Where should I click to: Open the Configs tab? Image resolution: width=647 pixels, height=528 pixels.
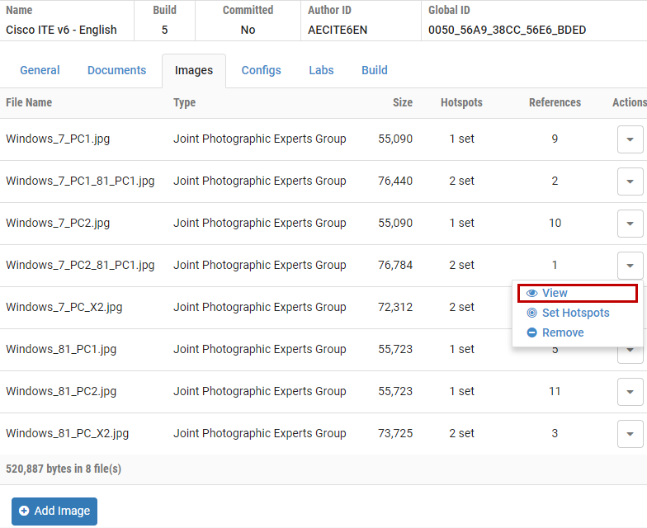click(261, 70)
